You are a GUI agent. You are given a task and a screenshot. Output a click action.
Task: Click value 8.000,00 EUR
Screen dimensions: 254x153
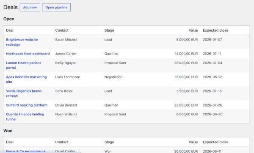point(187,40)
